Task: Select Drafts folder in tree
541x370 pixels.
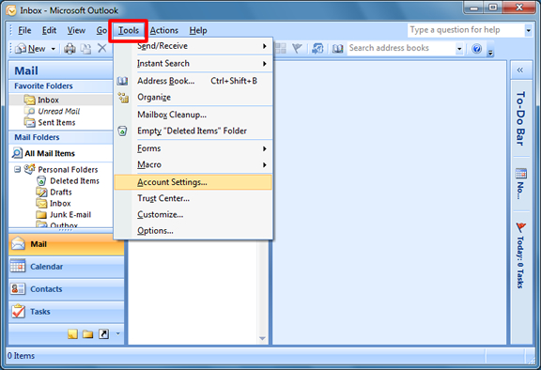Action: pyautogui.click(x=54, y=193)
